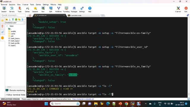Image resolution: width=190 pixels, height=107 pixels.
Task: Open the View menu
Action: (x=19, y=5)
